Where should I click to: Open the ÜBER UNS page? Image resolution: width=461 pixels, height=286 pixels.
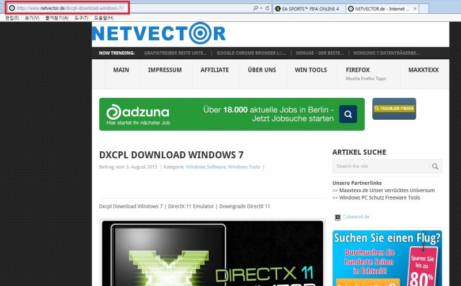coord(262,70)
